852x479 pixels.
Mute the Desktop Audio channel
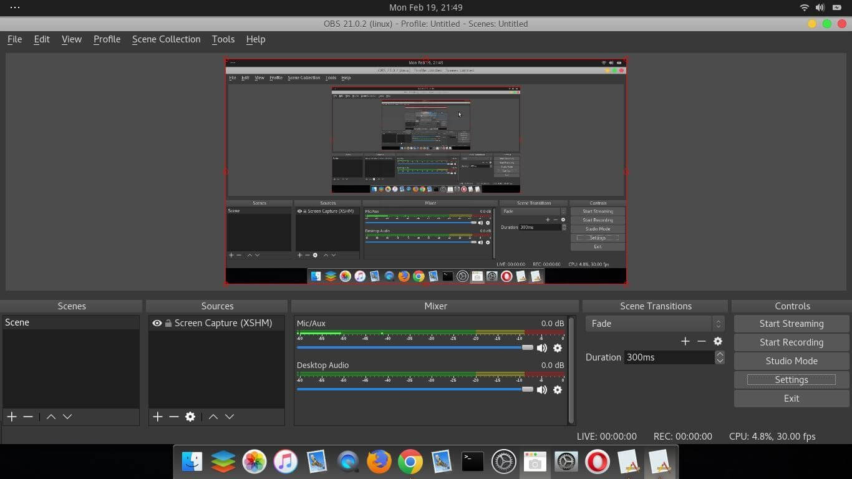(541, 390)
